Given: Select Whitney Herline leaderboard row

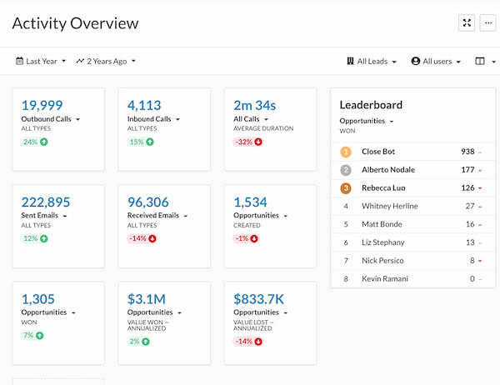Looking at the screenshot, I should tap(389, 206).
